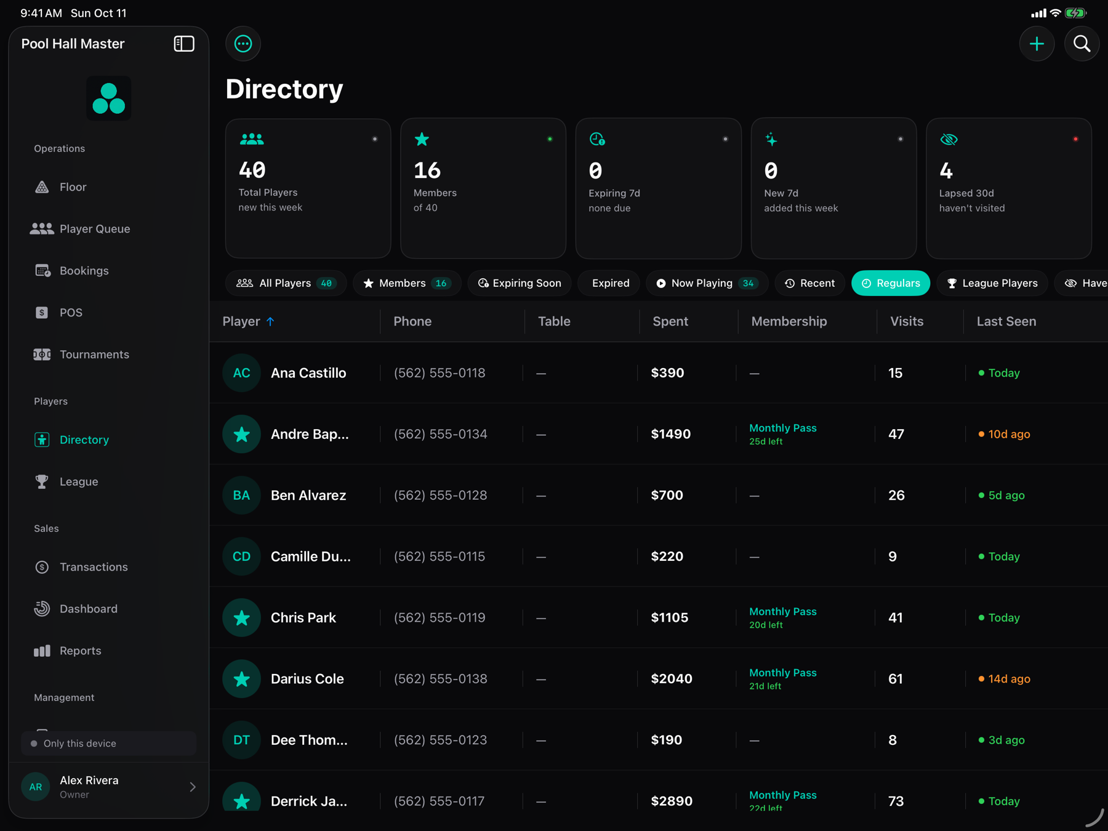The width and height of the screenshot is (1108, 831).
Task: Open search with magnifier icon
Action: point(1082,44)
